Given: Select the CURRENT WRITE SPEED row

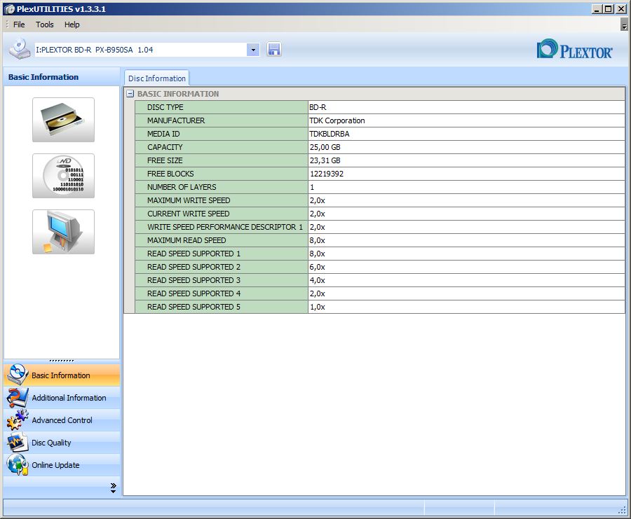Looking at the screenshot, I should pyautogui.click(x=380, y=214).
